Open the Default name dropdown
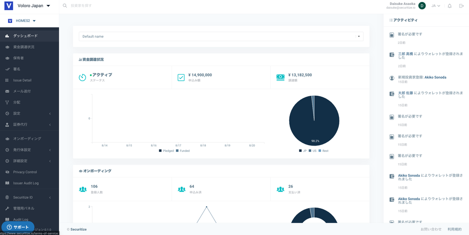Viewport: 469px width, 235px height. [221, 37]
